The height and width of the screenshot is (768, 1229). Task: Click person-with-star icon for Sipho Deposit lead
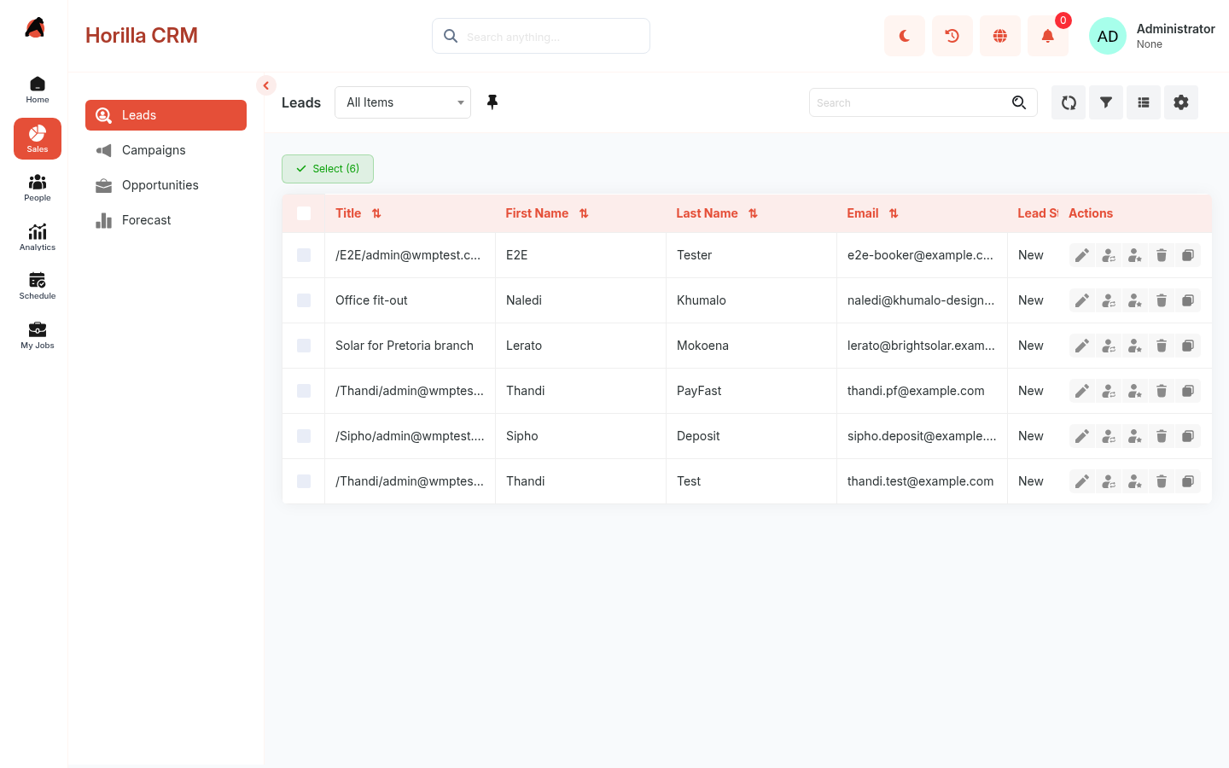(1135, 436)
